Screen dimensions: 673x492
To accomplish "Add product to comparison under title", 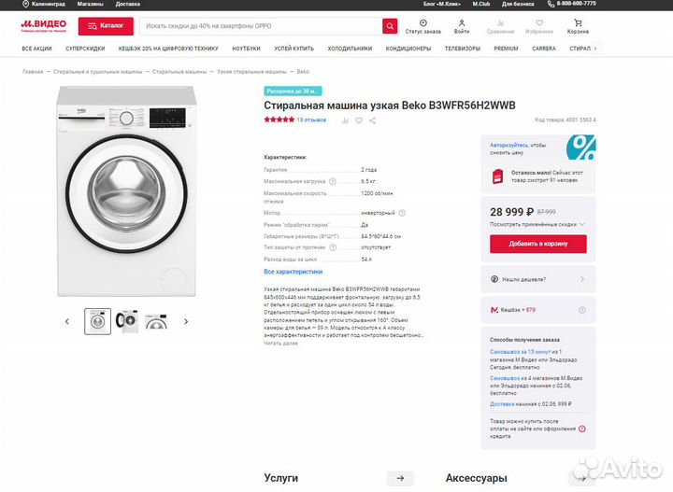I will [345, 120].
